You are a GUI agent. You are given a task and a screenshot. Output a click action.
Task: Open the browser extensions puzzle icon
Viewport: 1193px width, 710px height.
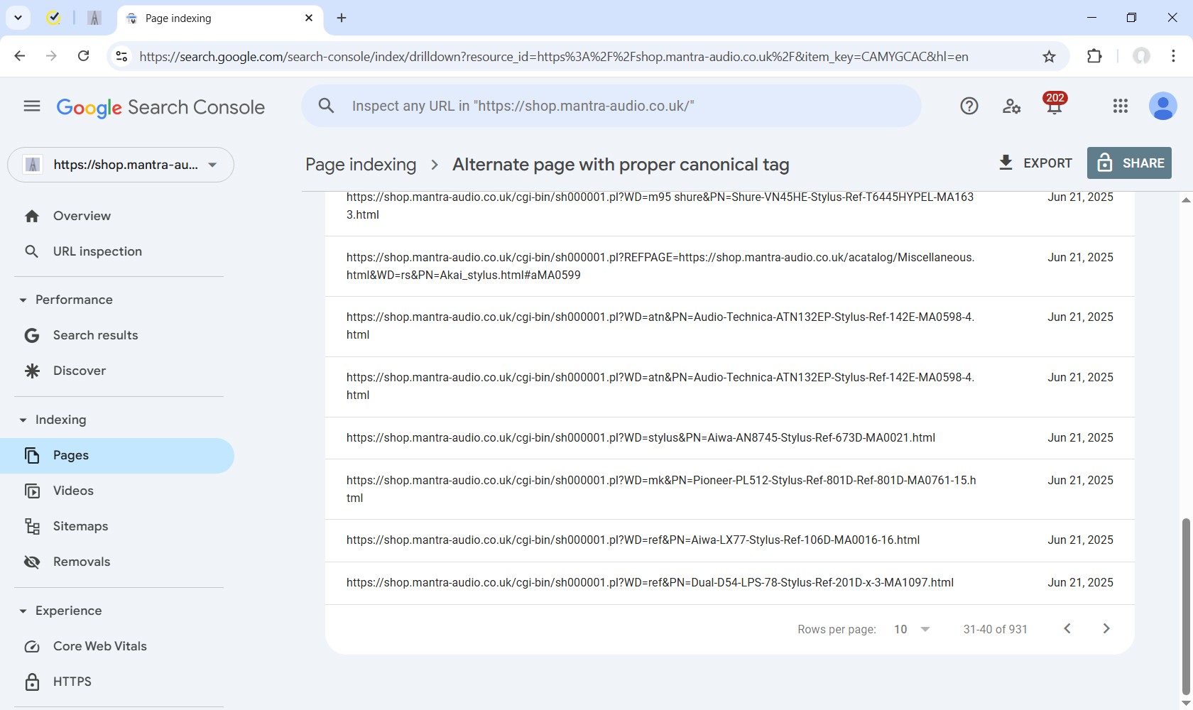(1094, 57)
